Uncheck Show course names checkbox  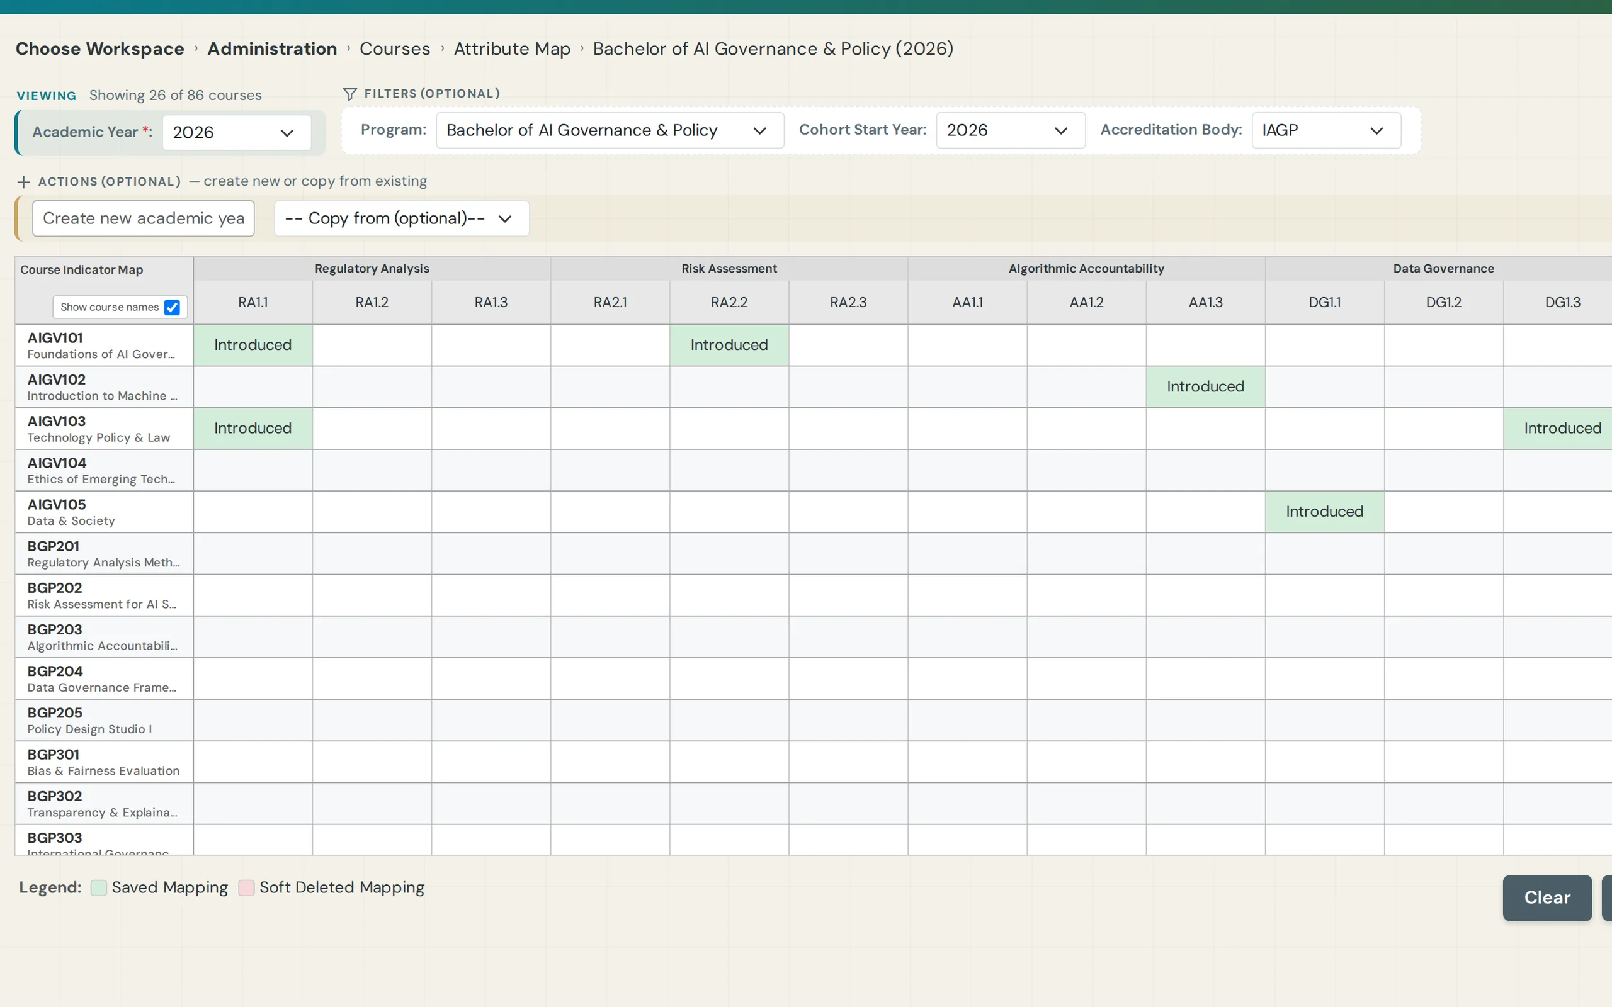[x=172, y=307]
